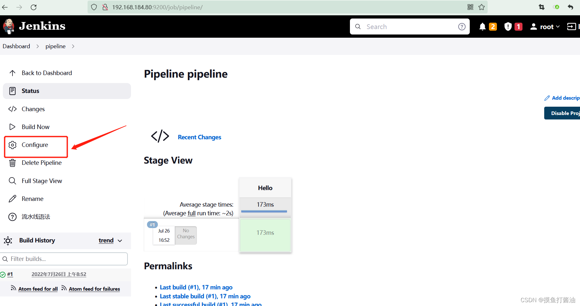
Task: Open Atom feed for all
Action: coord(38,289)
